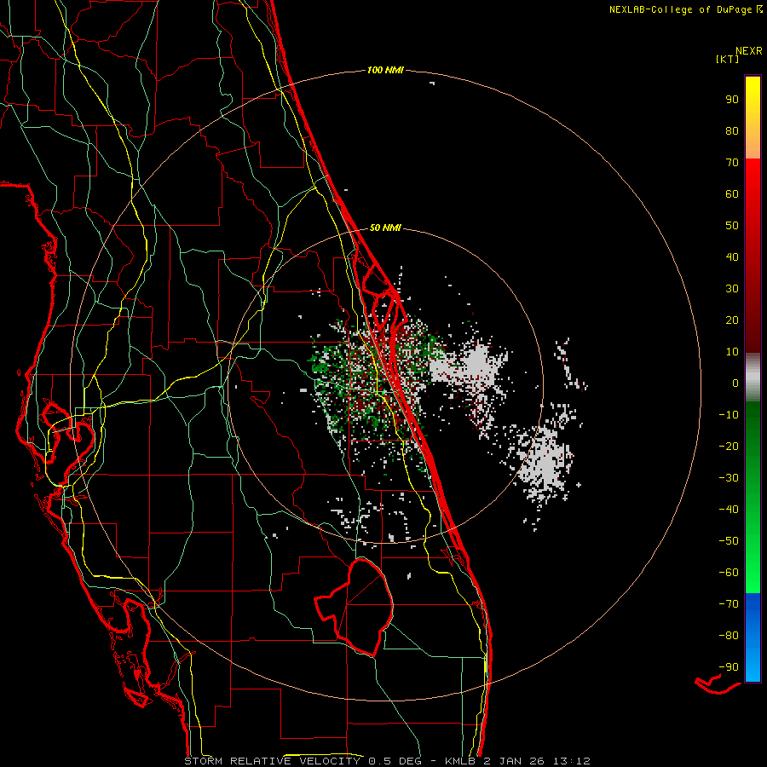Click the positive 90 value on the scale

pyautogui.click(x=732, y=100)
